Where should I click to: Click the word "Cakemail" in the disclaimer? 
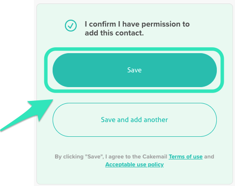pos(154,156)
